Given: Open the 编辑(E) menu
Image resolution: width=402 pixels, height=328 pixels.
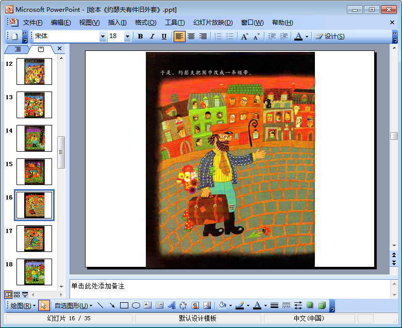Looking at the screenshot, I should [61, 23].
